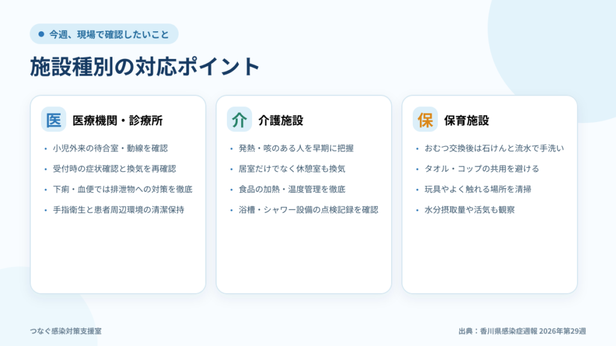This screenshot has width=616, height=346.
Task: Click the 受付時の症状確認と換気を再確認 bullet
Action: coord(114,169)
